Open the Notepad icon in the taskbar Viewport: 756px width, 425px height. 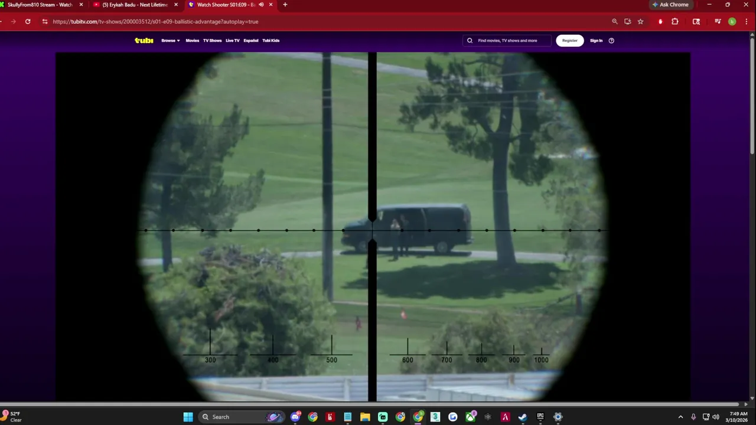348,417
